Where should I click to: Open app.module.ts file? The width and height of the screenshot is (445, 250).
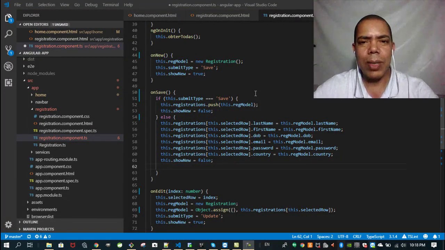pos(48,195)
